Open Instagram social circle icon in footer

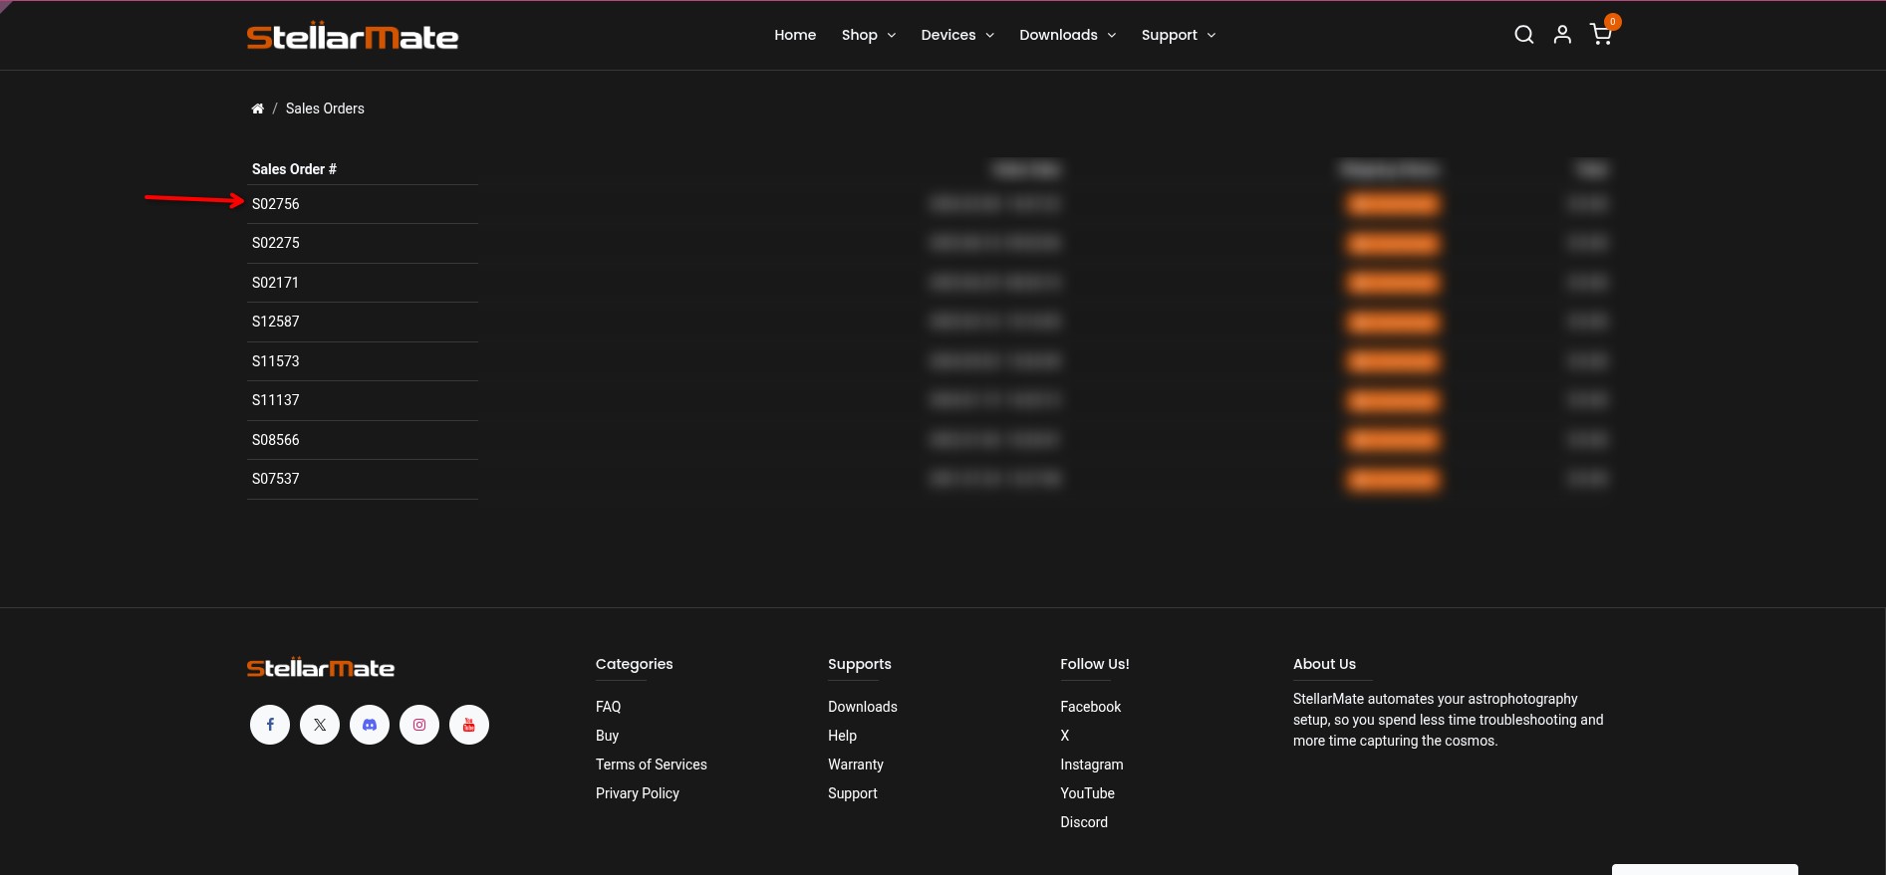click(419, 725)
